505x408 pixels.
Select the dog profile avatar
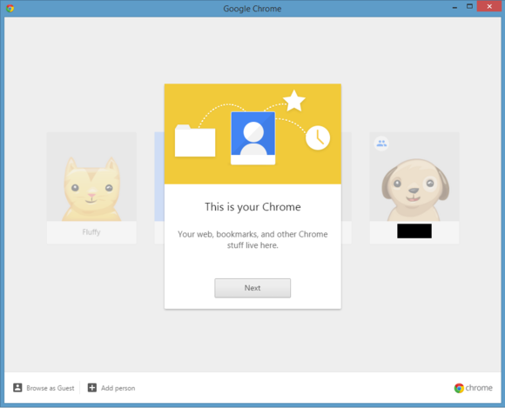pos(414,177)
